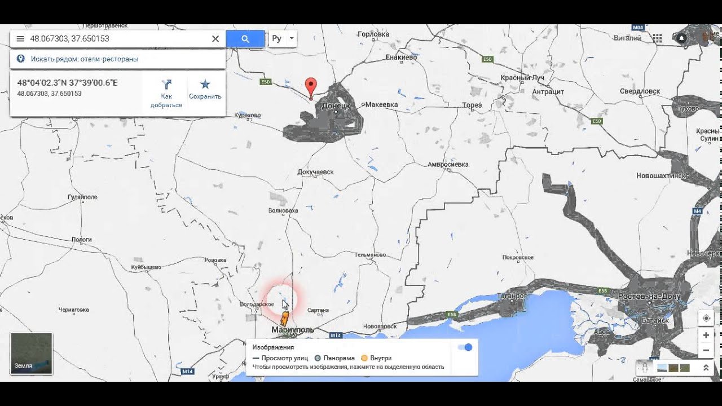
Task: Toggle the Изображения layer switch
Action: (465, 347)
